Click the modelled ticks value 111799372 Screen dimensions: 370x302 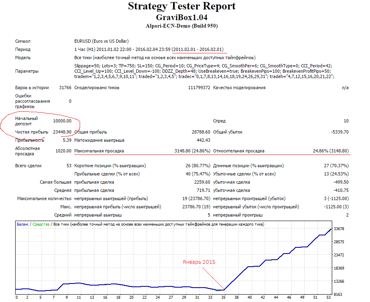pos(199,88)
